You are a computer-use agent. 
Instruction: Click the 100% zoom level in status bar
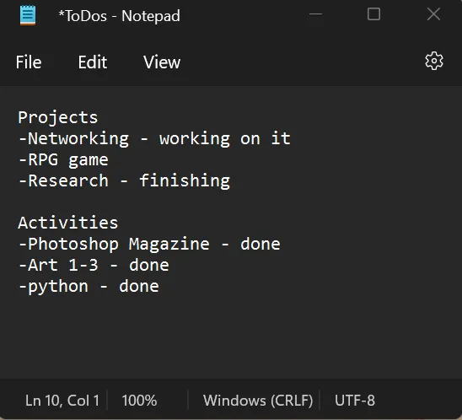tap(139, 401)
